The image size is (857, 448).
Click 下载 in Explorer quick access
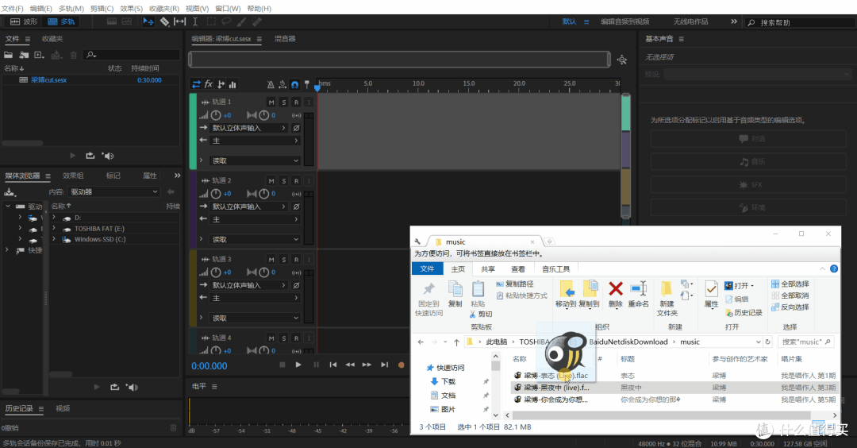tap(448, 382)
